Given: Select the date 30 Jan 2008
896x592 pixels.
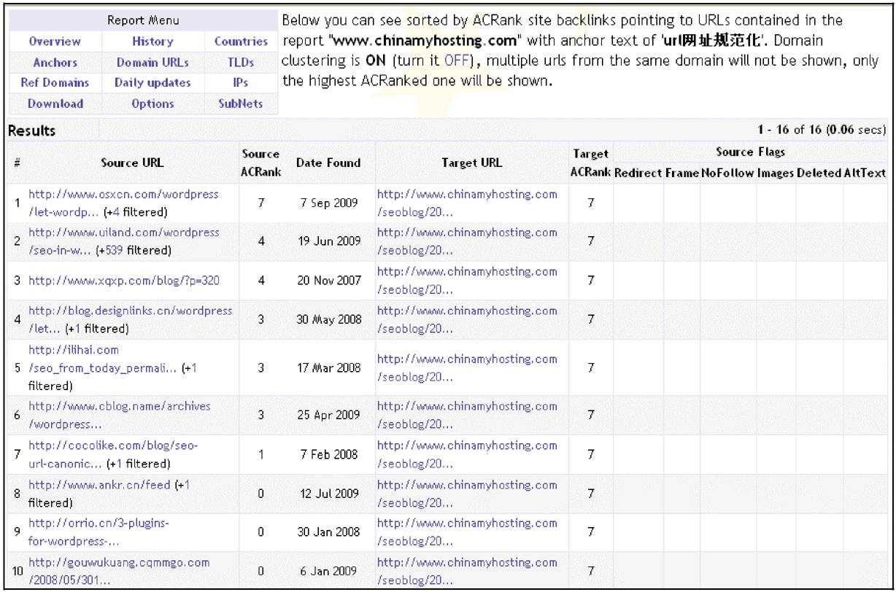Looking at the screenshot, I should [x=328, y=533].
